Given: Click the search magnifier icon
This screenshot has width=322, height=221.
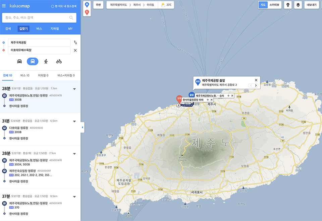Looking at the screenshot, I should coord(71,18).
